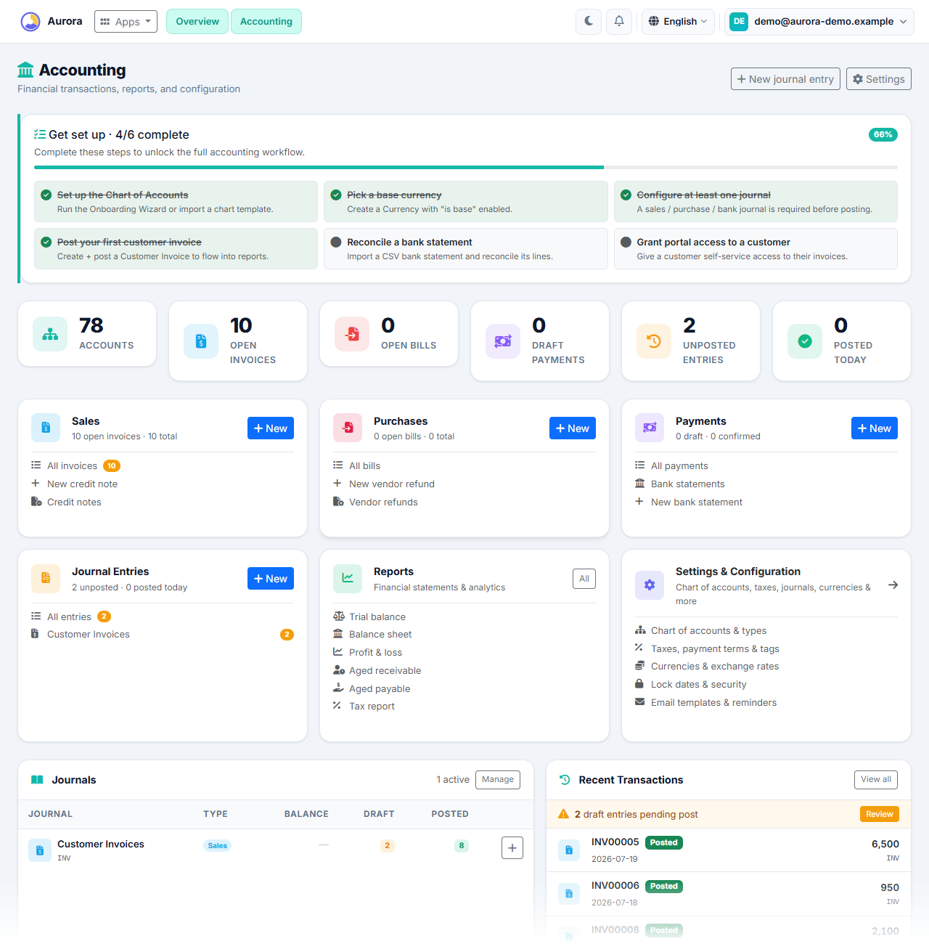Click the Sales card invoice icon
The image size is (929, 944).
(x=46, y=428)
